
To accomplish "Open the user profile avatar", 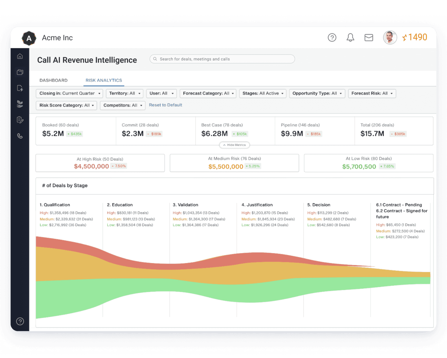I will [x=390, y=38].
